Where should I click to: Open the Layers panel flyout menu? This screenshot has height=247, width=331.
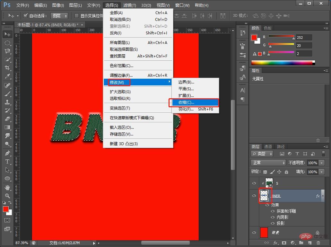click(326, 146)
